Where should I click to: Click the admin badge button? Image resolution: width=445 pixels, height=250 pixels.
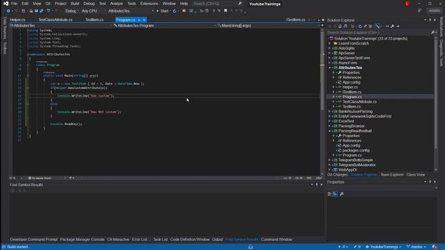click(434, 10)
